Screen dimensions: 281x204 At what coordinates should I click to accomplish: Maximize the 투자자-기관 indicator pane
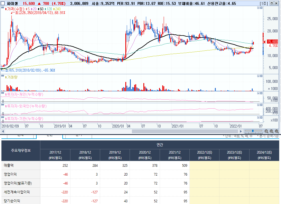[258, 117]
